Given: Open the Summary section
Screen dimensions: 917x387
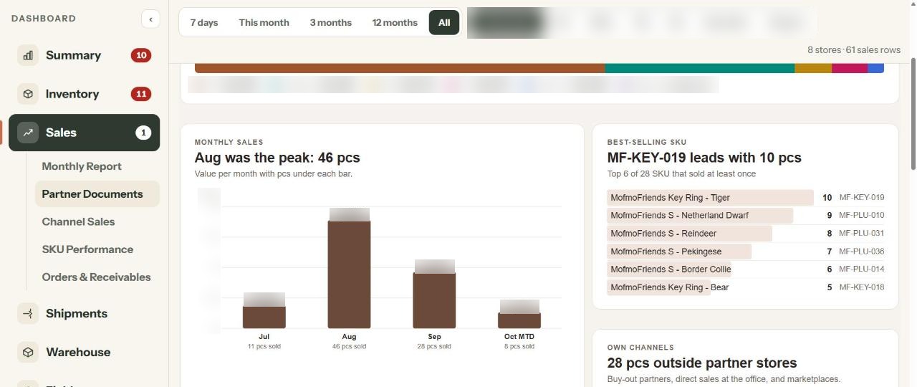Looking at the screenshot, I should 85,55.
